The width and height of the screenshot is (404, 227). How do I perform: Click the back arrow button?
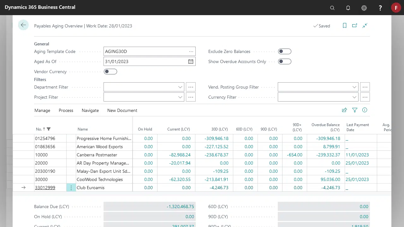pyautogui.click(x=23, y=25)
